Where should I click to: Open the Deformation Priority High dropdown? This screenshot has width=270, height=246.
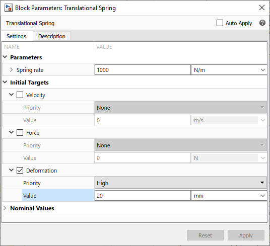coord(181,183)
